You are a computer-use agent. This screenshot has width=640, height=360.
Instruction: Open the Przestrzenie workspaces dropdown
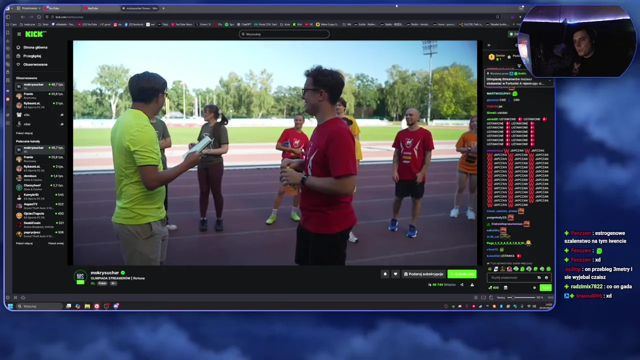(x=28, y=8)
